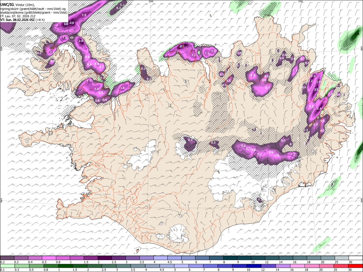Click the 'rigning/skúrir (grænt/blátt/rautt - mm/1klst) og' line
The height and width of the screenshot is (272, 363).
(33, 9)
